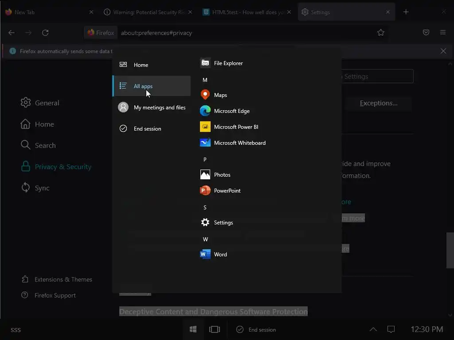Image resolution: width=454 pixels, height=340 pixels.
Task: Open the Action Center notifications icon
Action: point(391,329)
